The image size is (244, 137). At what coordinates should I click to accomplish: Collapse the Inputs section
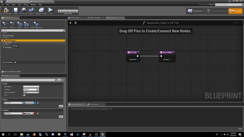pos(2,100)
